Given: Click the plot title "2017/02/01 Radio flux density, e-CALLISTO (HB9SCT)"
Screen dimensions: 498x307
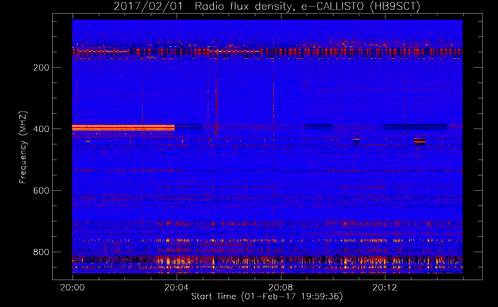Looking at the screenshot, I should coord(267,6).
